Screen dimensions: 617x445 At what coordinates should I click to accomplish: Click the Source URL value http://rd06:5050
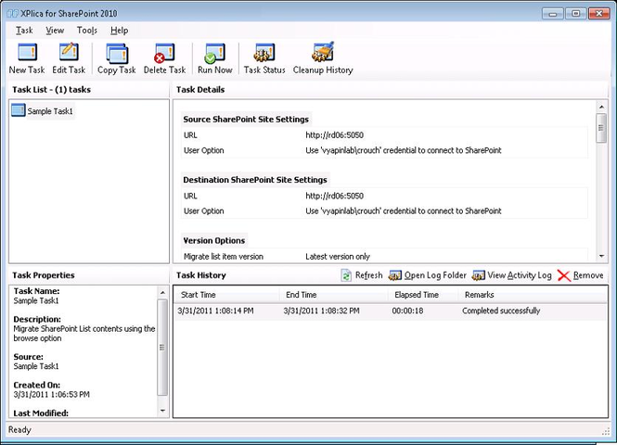click(334, 135)
